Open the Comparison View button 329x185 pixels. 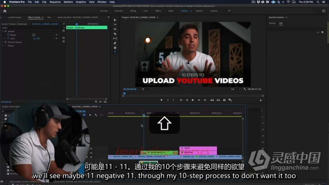pos(230,100)
